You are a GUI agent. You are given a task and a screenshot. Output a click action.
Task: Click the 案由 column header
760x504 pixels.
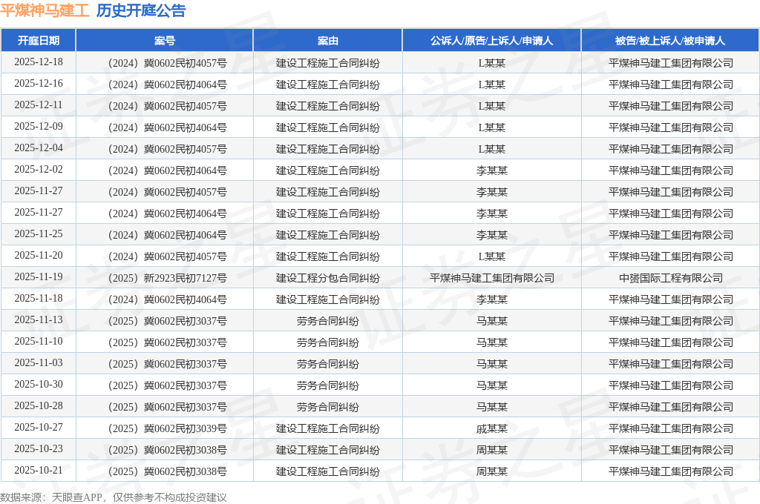pyautogui.click(x=327, y=41)
